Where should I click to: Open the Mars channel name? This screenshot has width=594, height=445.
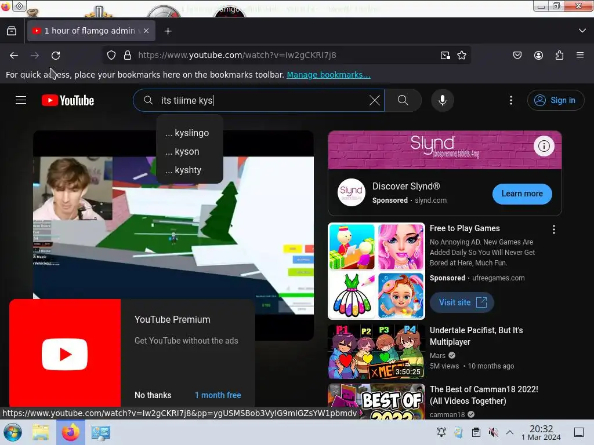437,355
